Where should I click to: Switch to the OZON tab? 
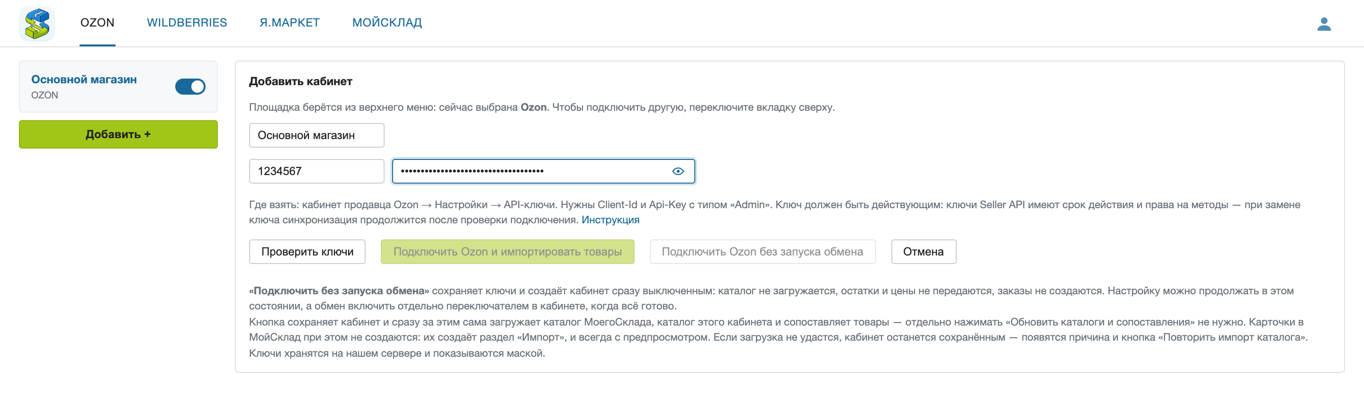pos(98,23)
